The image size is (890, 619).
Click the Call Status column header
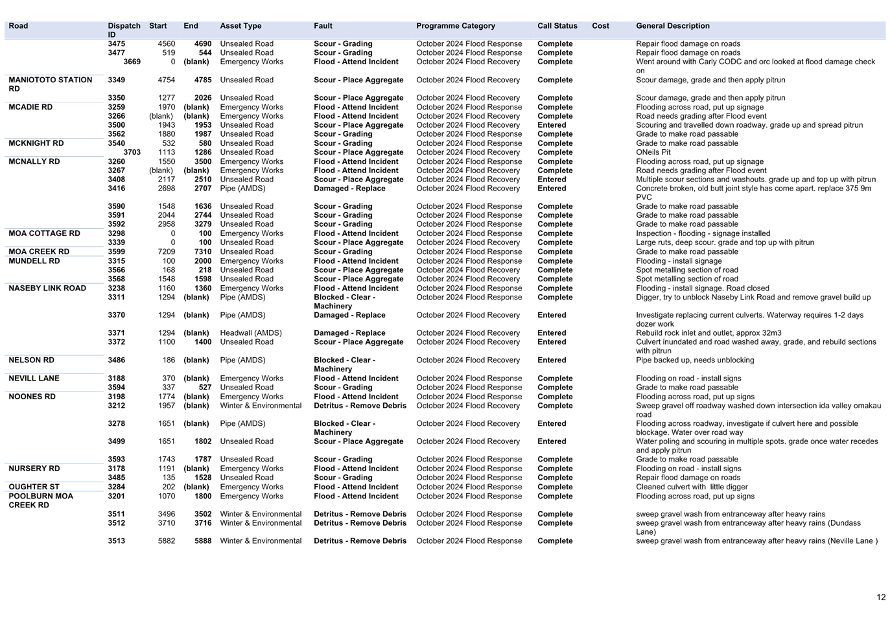point(557,26)
